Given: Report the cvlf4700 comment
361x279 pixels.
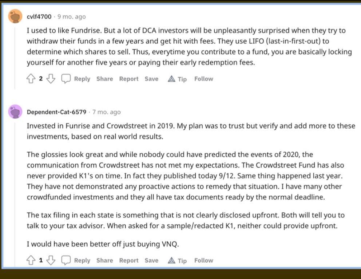Looking at the screenshot, I should 129,79.
